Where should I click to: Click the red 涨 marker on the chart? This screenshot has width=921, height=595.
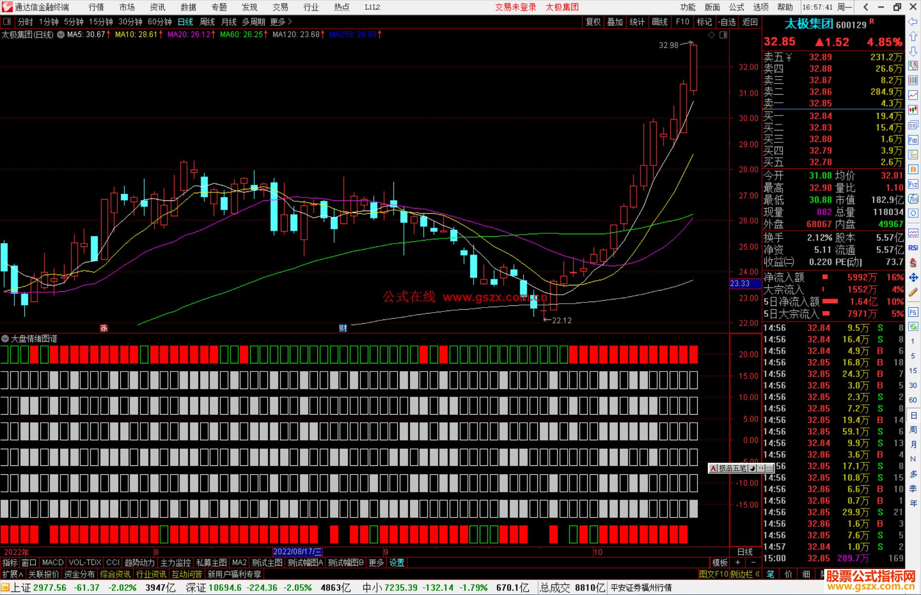point(104,328)
